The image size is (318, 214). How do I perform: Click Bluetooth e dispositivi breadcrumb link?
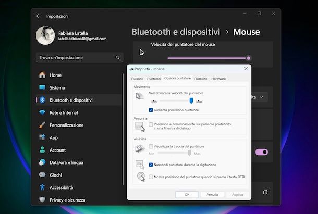176,32
